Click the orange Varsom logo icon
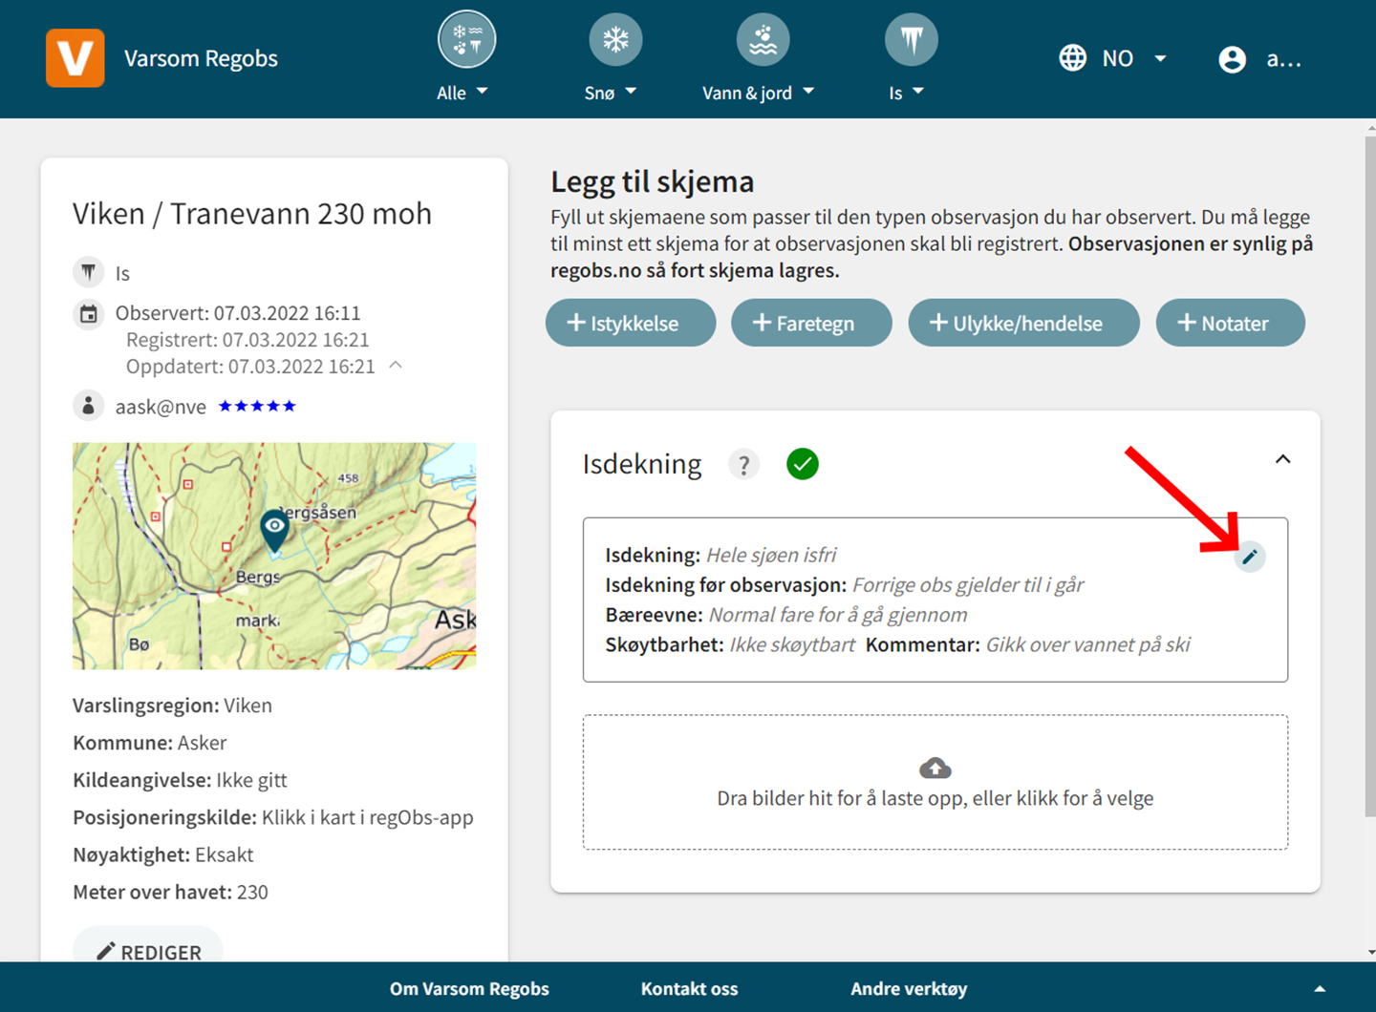 [x=75, y=58]
